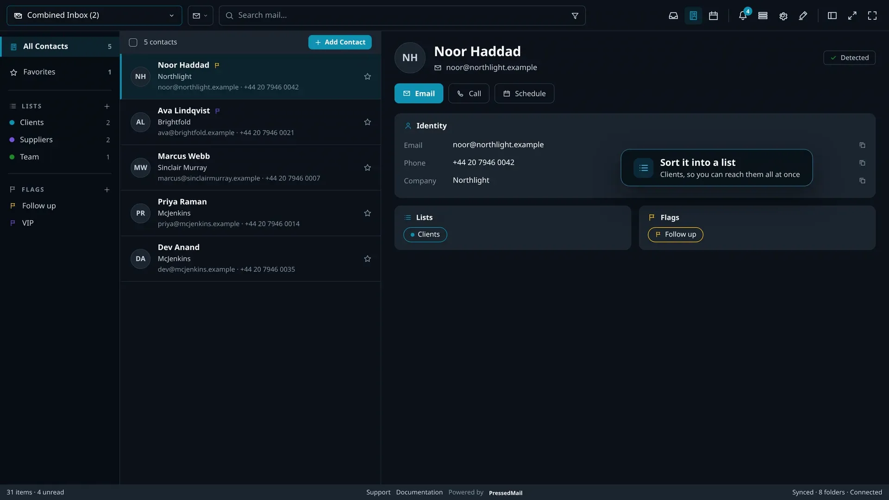Click the Clients list chip in Lists

pyautogui.click(x=425, y=235)
